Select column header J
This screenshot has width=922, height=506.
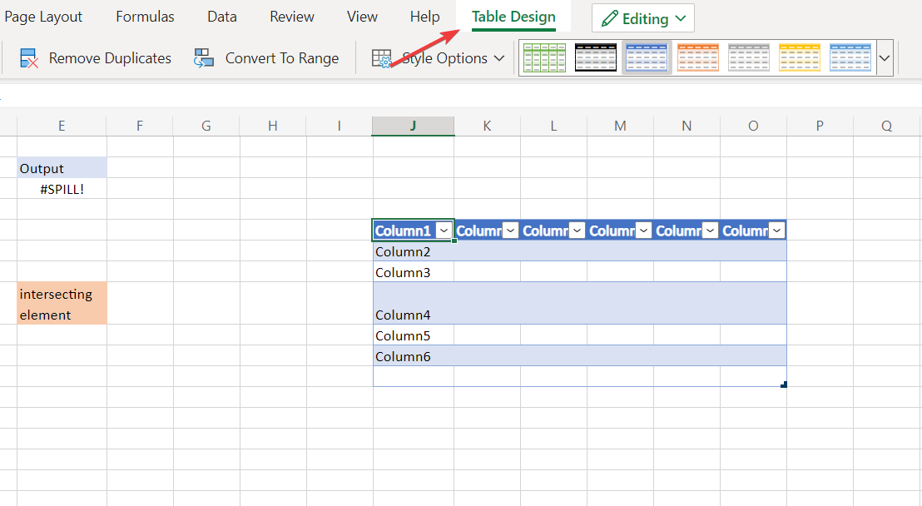click(x=414, y=126)
